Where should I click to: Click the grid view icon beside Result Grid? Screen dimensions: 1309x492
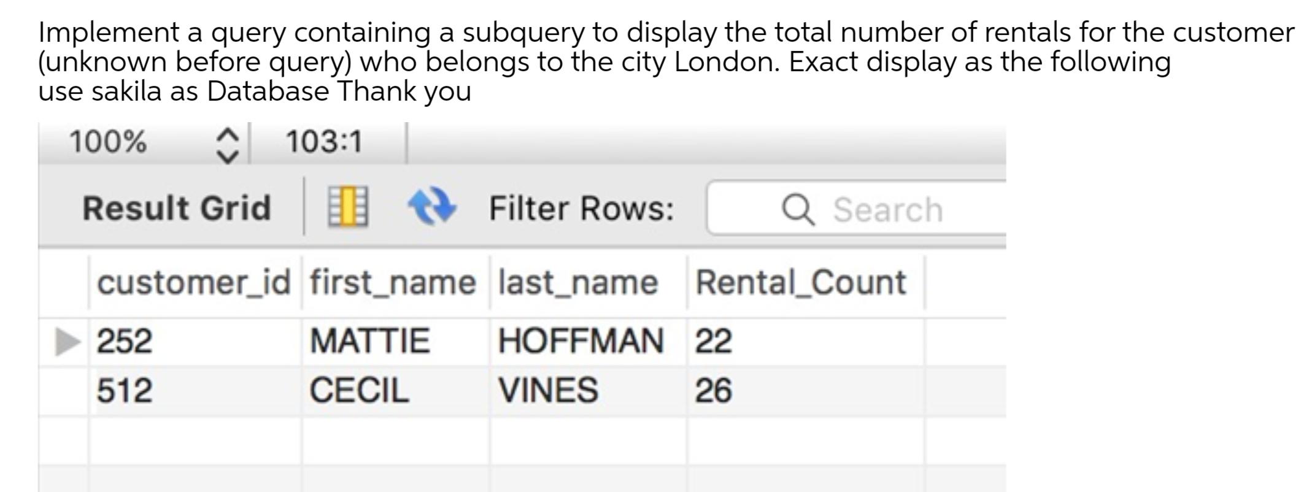pos(348,207)
